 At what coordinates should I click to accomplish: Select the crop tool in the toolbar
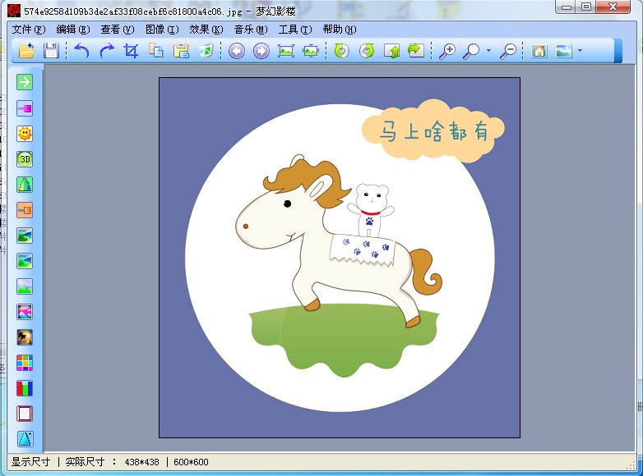pos(131,51)
